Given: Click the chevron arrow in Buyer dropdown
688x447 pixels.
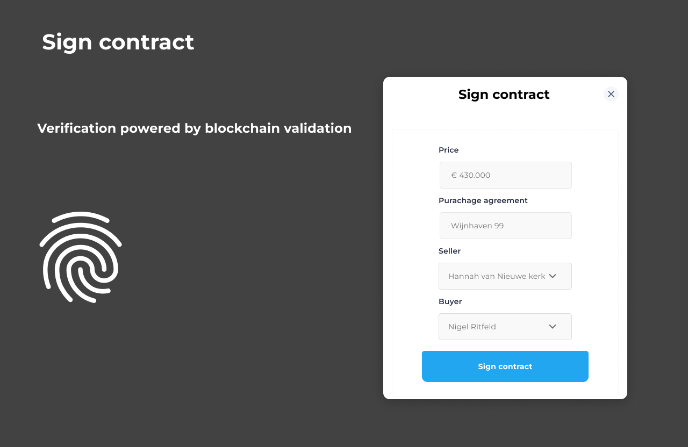Looking at the screenshot, I should point(552,327).
